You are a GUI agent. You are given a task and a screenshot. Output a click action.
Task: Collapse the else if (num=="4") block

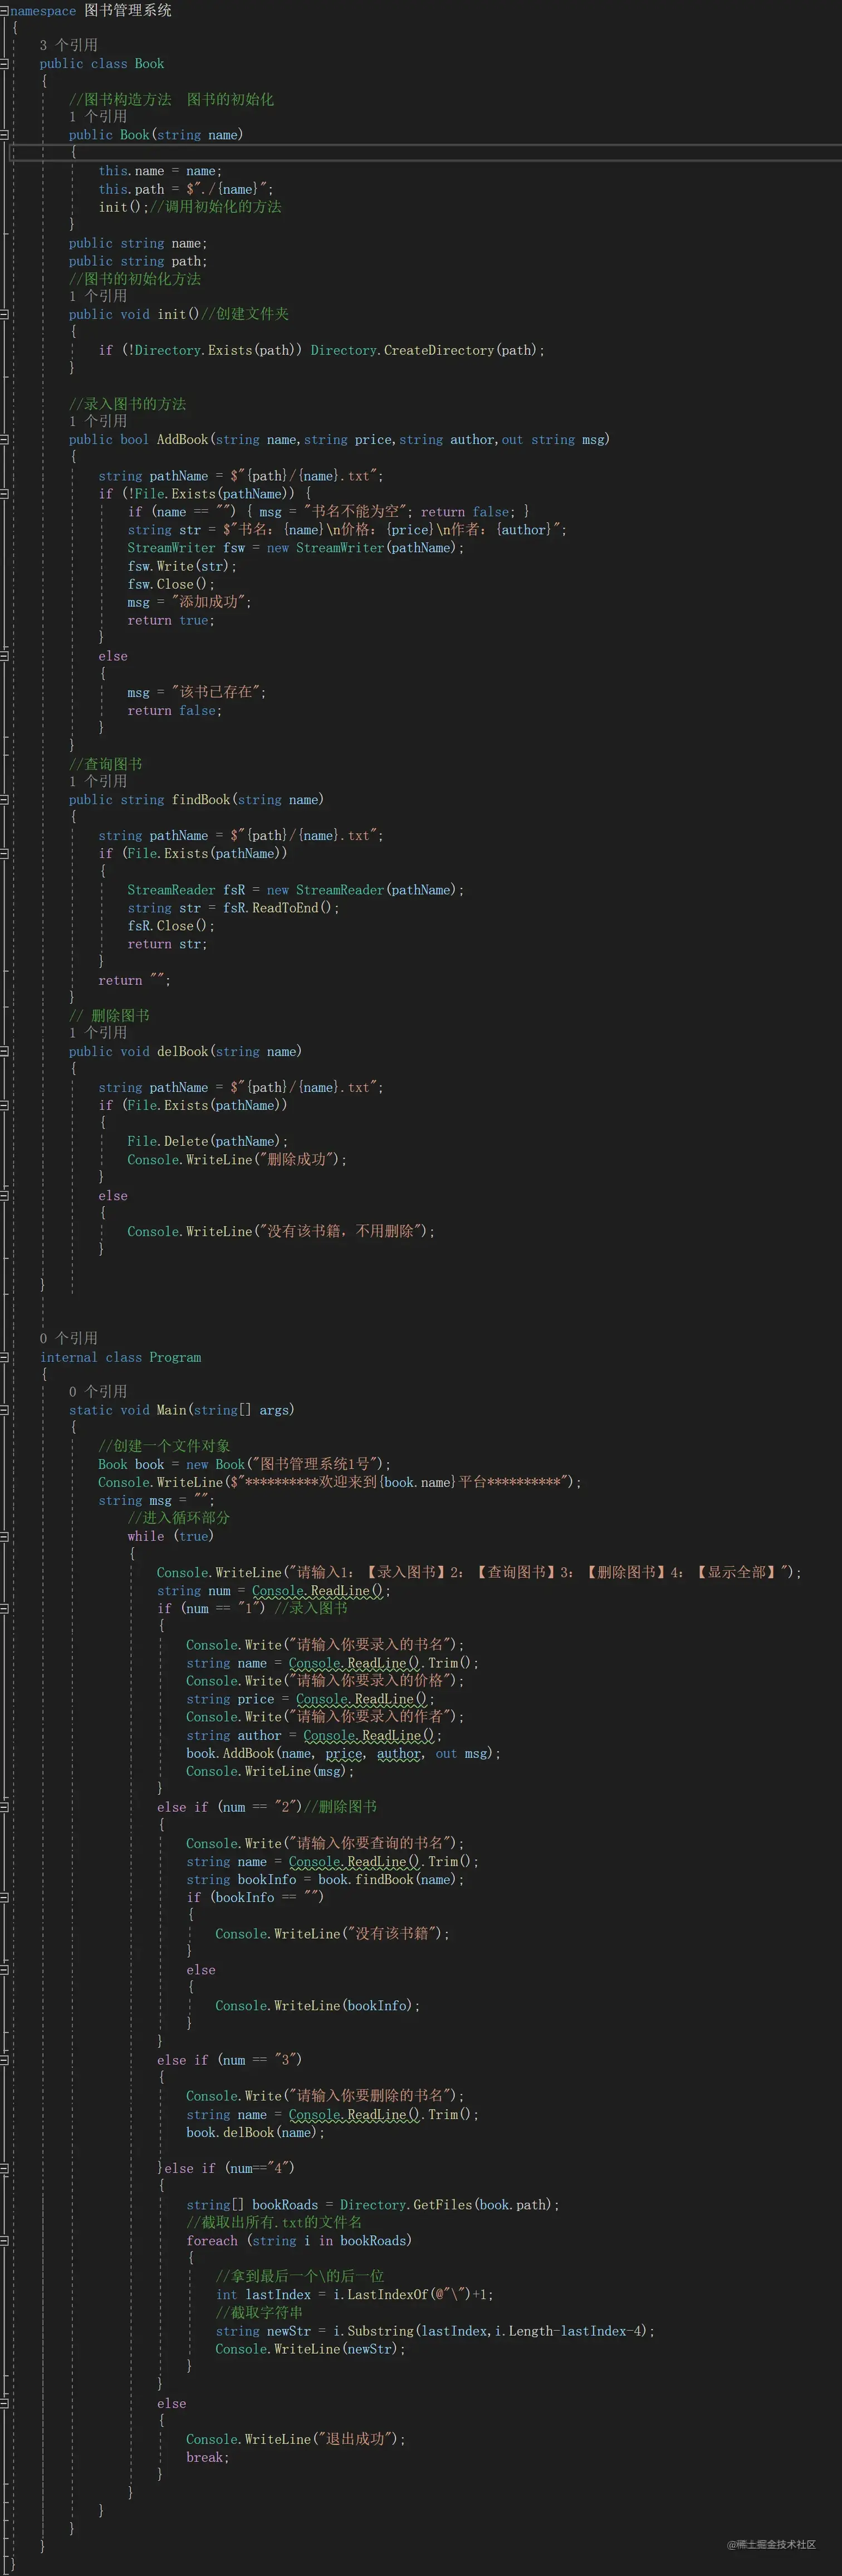click(x=4, y=2168)
